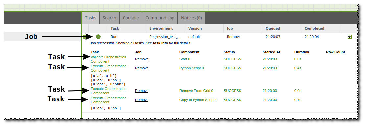The image size is (365, 126).
Task: Select the default version cell
Action: click(194, 37)
